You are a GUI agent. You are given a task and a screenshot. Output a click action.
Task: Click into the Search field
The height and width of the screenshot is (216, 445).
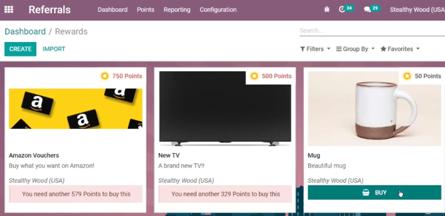[x=372, y=30]
